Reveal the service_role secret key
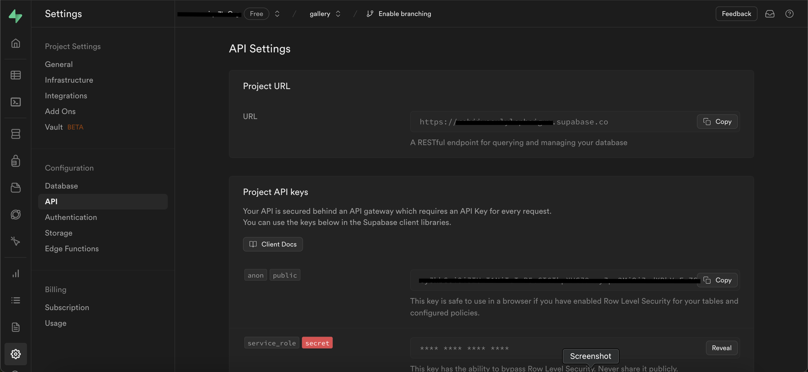 (x=721, y=348)
